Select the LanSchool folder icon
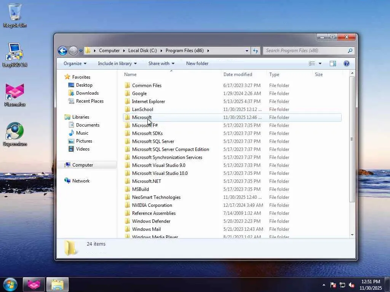The width and height of the screenshot is (390, 292). (127, 109)
